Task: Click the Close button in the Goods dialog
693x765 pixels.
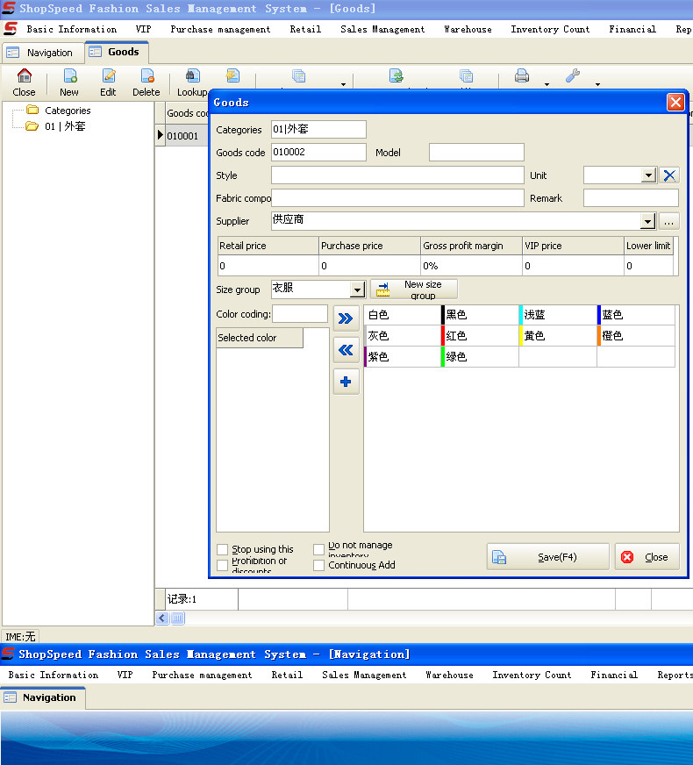Action: (x=647, y=557)
